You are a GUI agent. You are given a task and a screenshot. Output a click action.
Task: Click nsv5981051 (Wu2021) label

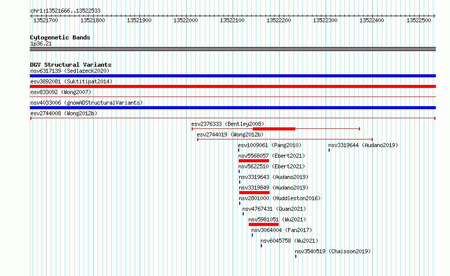click(277, 219)
